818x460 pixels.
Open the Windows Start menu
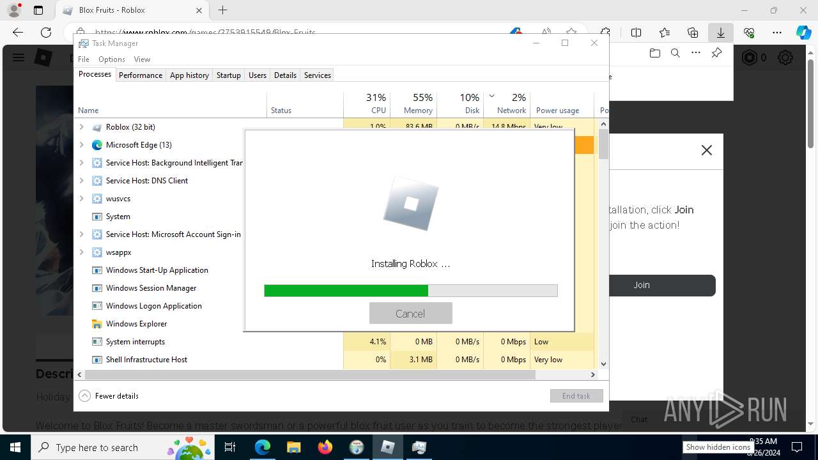click(15, 447)
